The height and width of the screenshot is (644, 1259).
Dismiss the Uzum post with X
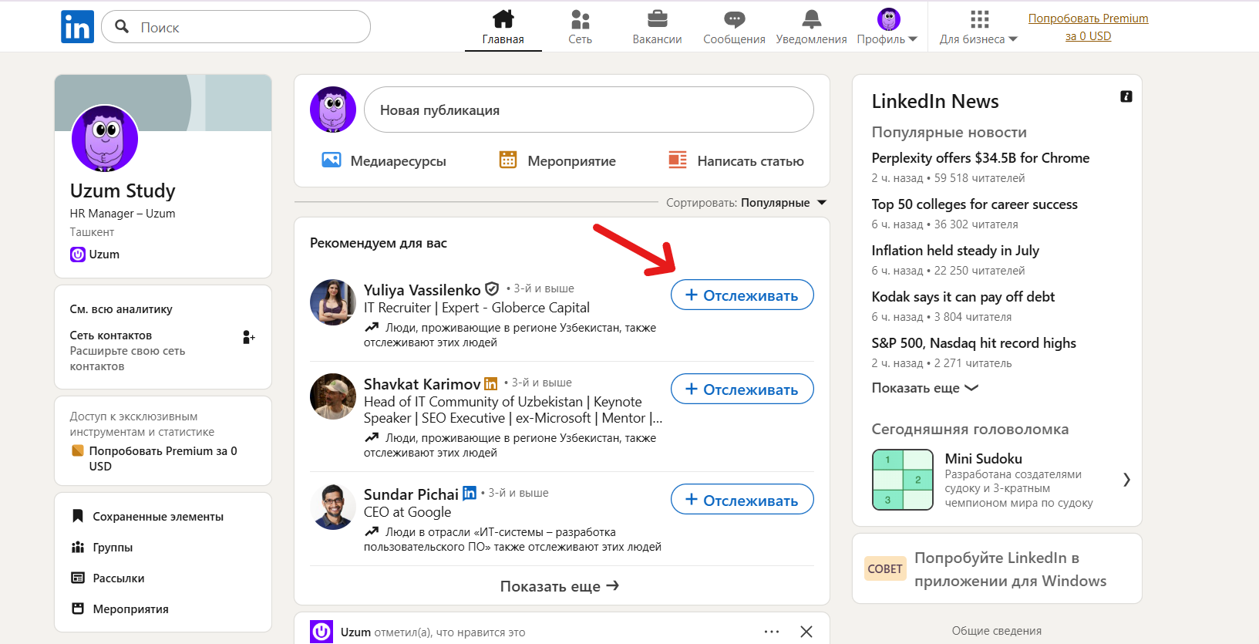[806, 632]
